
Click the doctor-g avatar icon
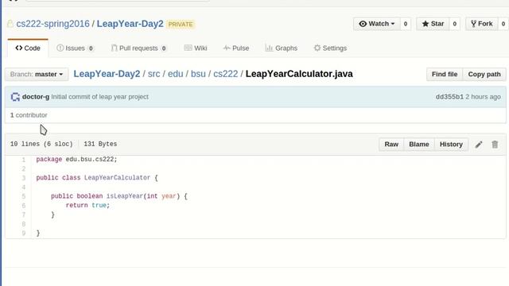(x=15, y=97)
